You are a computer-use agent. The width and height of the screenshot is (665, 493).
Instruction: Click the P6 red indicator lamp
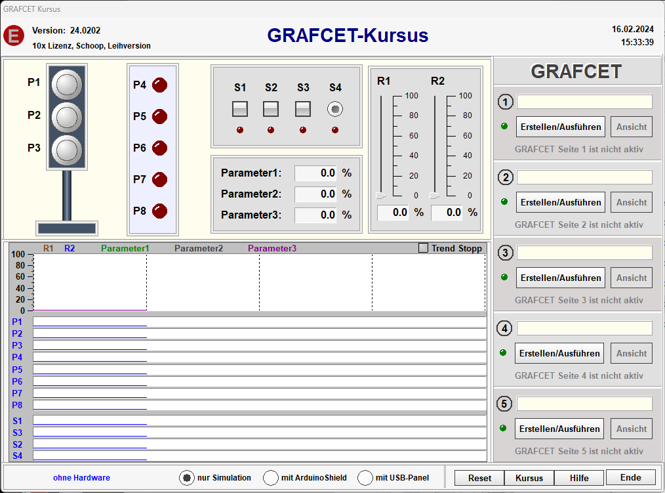[160, 148]
